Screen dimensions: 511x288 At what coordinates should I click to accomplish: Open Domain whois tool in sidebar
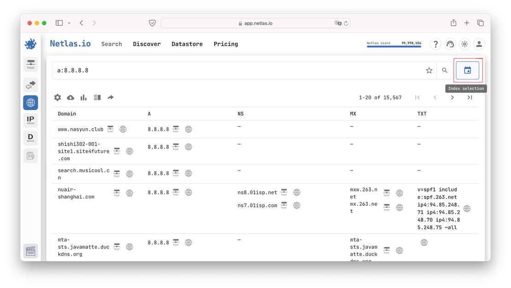coord(30,138)
